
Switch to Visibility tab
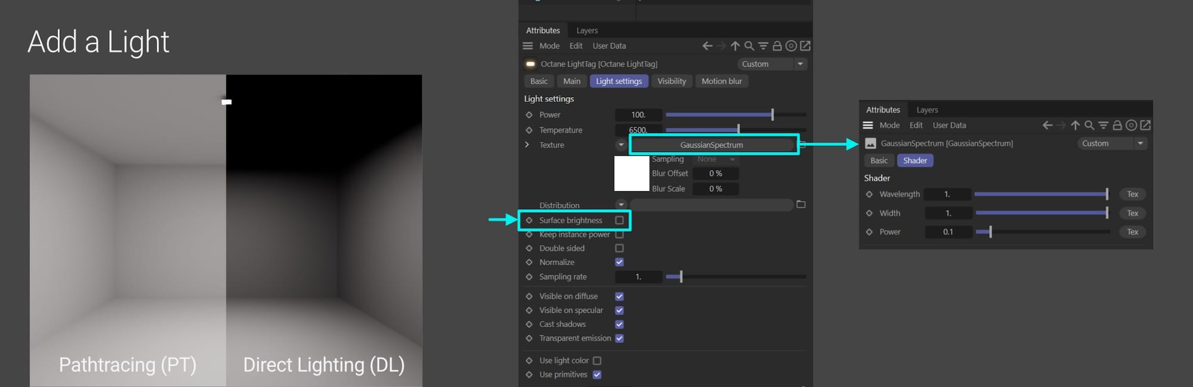(x=672, y=81)
